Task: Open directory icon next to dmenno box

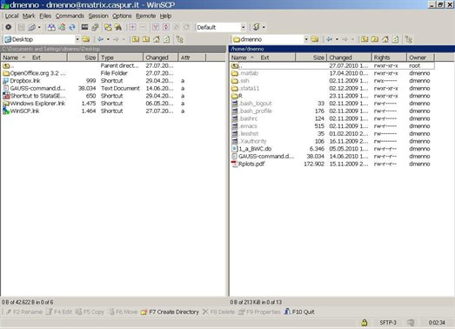Action: click(315, 39)
